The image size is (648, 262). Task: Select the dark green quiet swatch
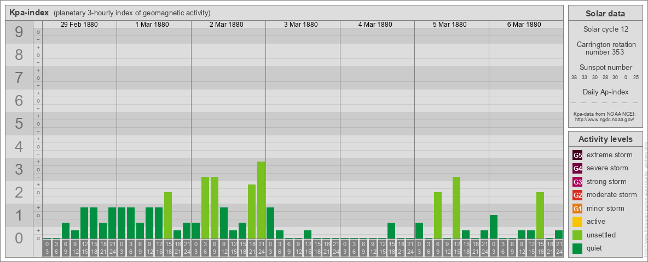point(577,248)
